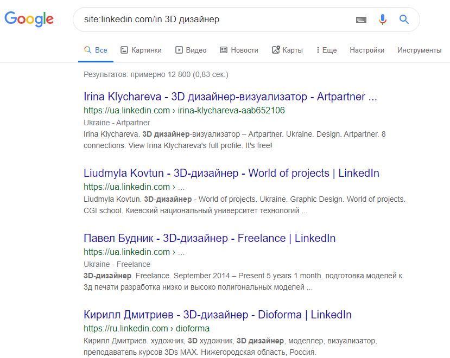Start voice search with microphone icon
The width and height of the screenshot is (450, 358).
383,20
